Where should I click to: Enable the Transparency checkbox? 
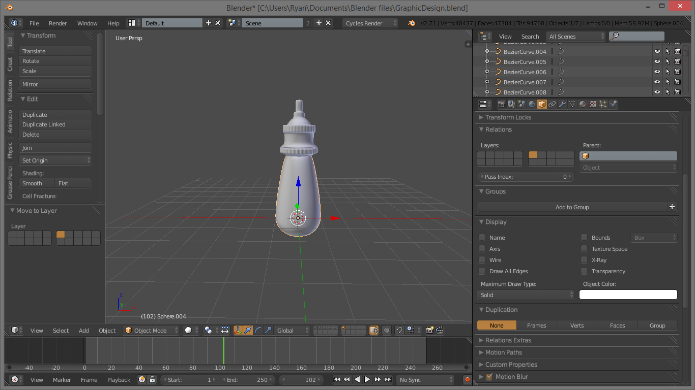[584, 271]
